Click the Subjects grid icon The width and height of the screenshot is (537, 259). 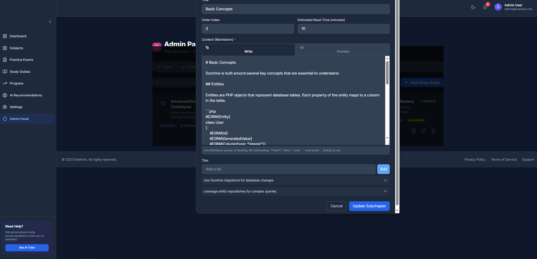pos(5,48)
